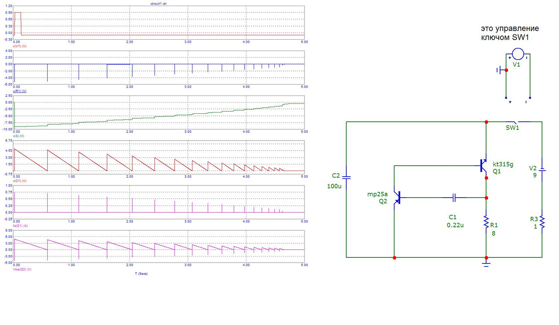Click the green 'V1' label below the source
This screenshot has width=559, height=325.
pyautogui.click(x=517, y=64)
